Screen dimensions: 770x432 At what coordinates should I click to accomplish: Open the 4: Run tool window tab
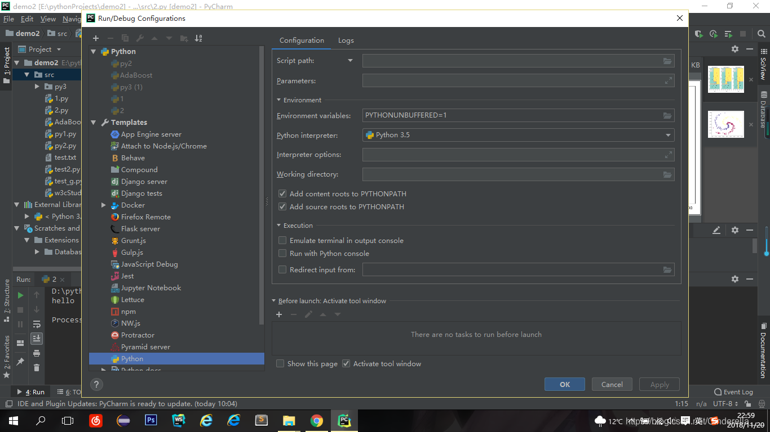[31, 392]
